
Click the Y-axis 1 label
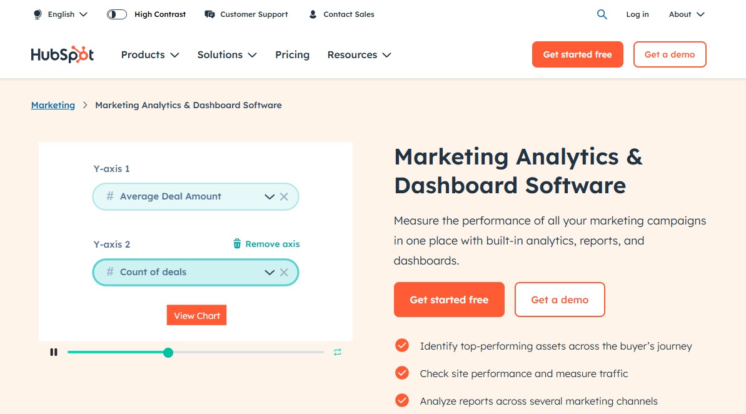[111, 168]
